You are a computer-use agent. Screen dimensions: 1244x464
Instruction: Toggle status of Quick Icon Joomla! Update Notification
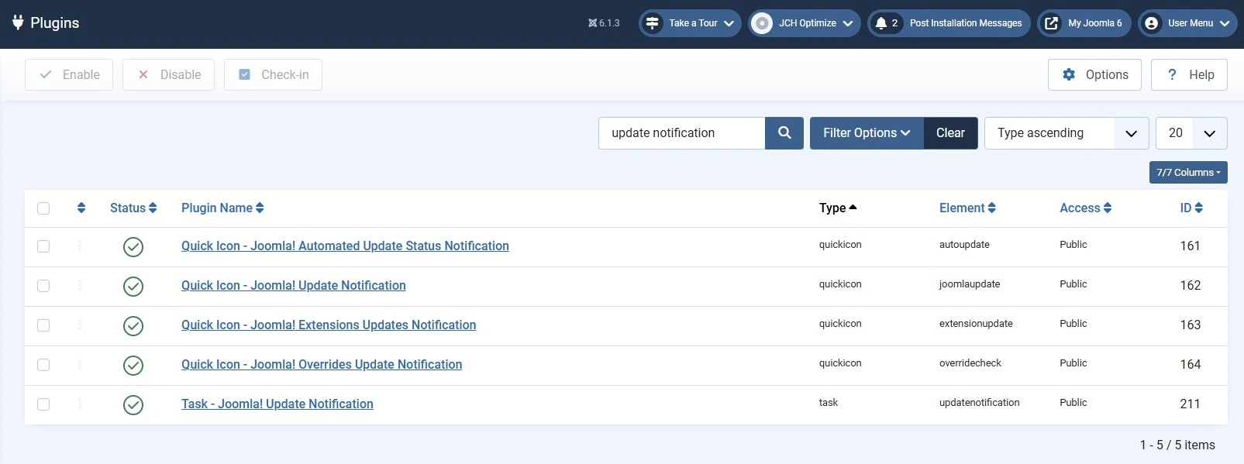[133, 287]
